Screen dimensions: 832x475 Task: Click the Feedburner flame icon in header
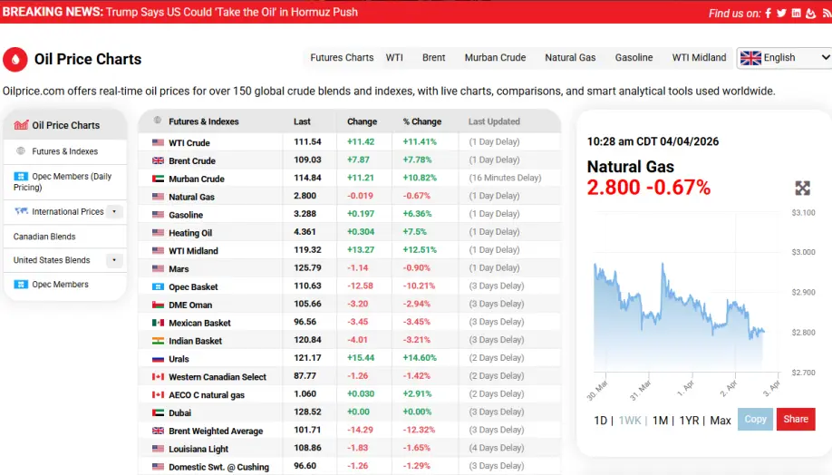[810, 13]
